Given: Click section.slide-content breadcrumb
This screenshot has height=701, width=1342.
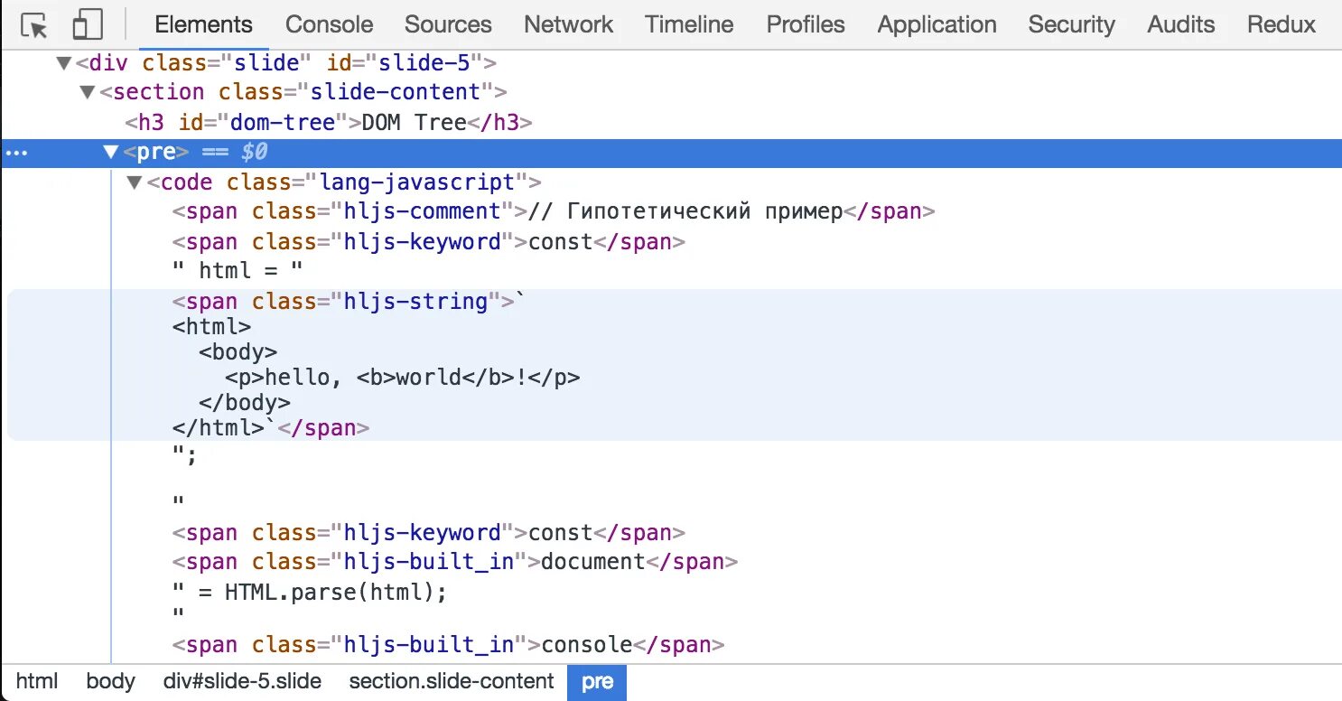Looking at the screenshot, I should (x=452, y=681).
